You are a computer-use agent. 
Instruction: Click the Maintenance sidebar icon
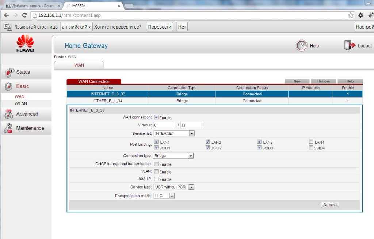9,128
